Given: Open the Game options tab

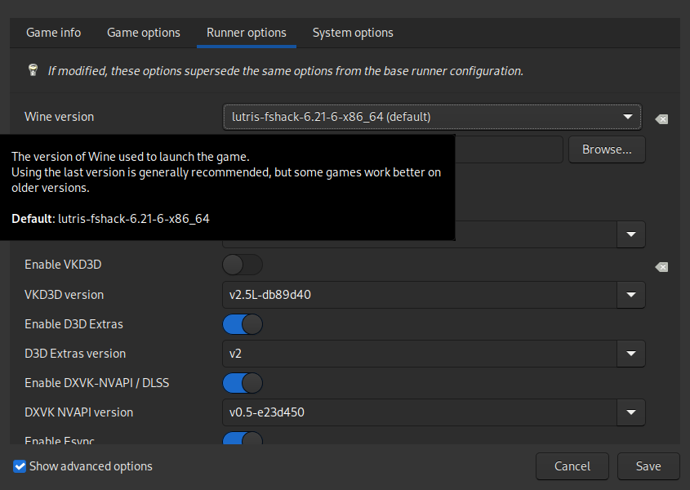Looking at the screenshot, I should tap(144, 33).
